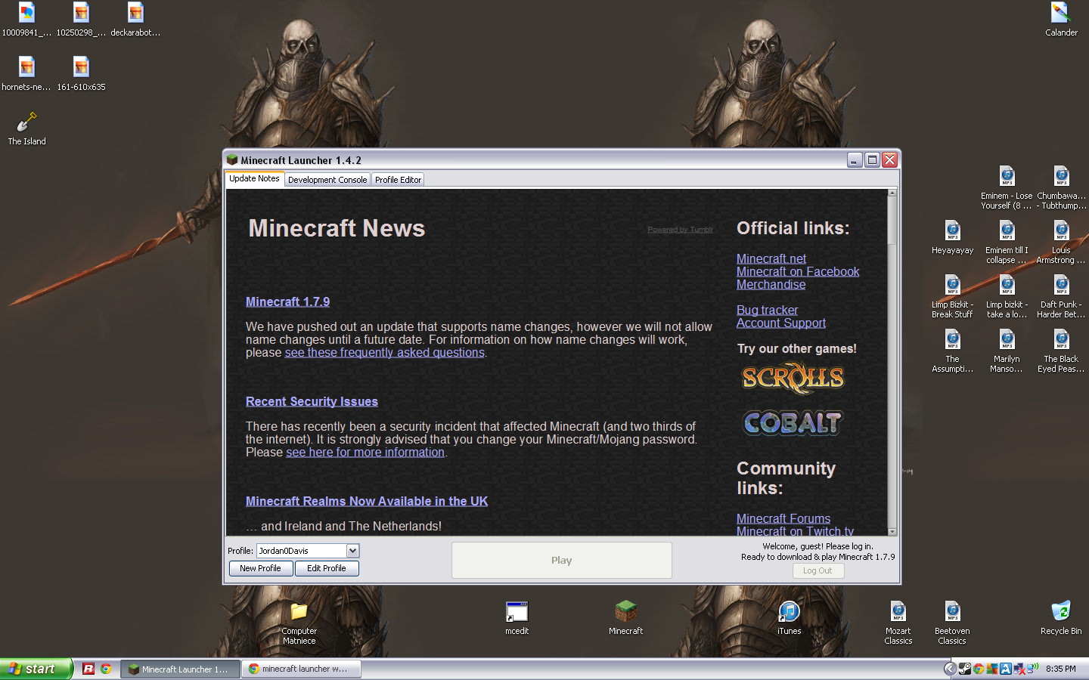This screenshot has height=680, width=1089.
Task: Open the Minecraft on Facebook link
Action: click(x=798, y=271)
